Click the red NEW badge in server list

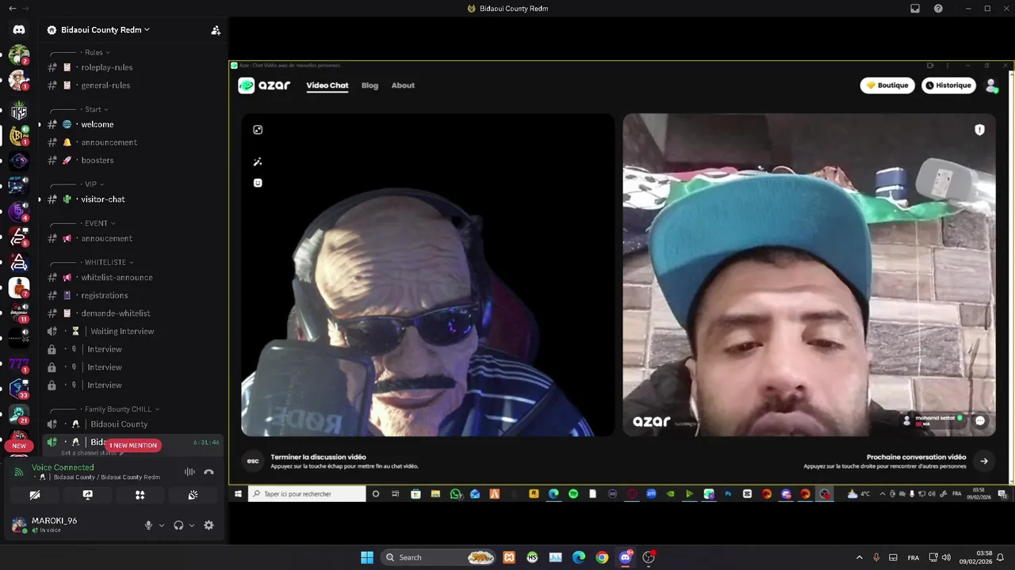click(x=19, y=445)
